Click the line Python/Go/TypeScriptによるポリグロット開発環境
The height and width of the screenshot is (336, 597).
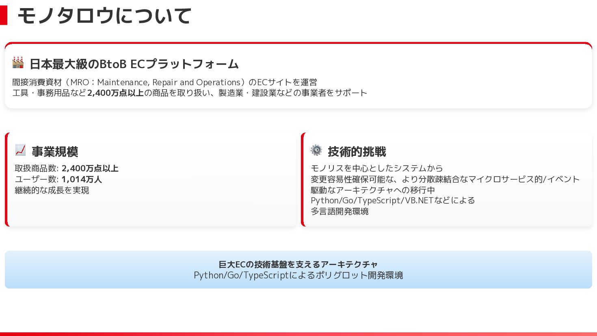[298, 275]
